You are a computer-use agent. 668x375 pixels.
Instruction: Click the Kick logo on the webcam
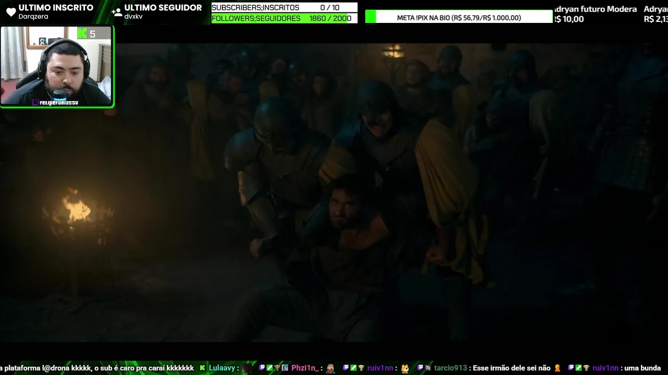click(x=82, y=33)
